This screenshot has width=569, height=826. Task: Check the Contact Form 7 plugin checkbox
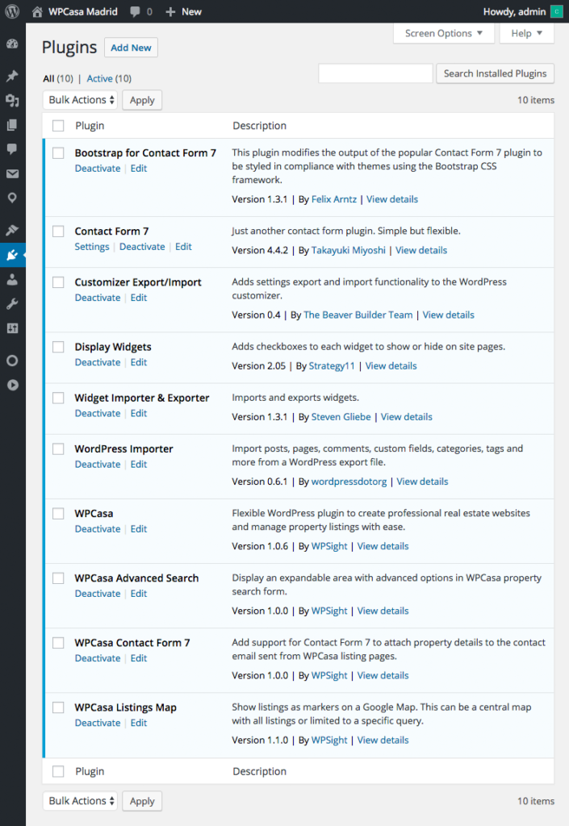click(x=58, y=232)
